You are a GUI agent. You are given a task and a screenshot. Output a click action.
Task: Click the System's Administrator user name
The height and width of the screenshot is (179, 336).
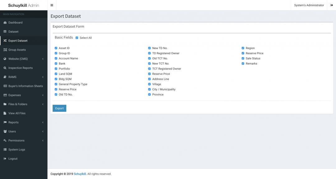(309, 5)
